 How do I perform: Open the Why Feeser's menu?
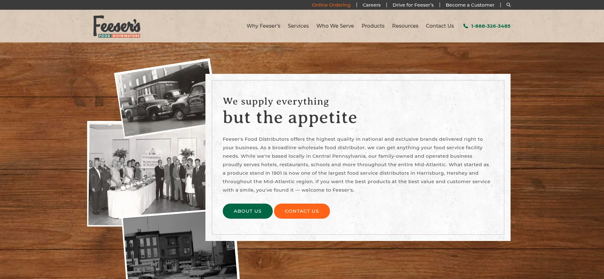(x=263, y=26)
